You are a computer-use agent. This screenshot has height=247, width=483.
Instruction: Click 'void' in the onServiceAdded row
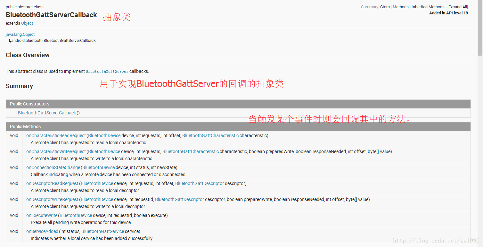click(x=14, y=231)
